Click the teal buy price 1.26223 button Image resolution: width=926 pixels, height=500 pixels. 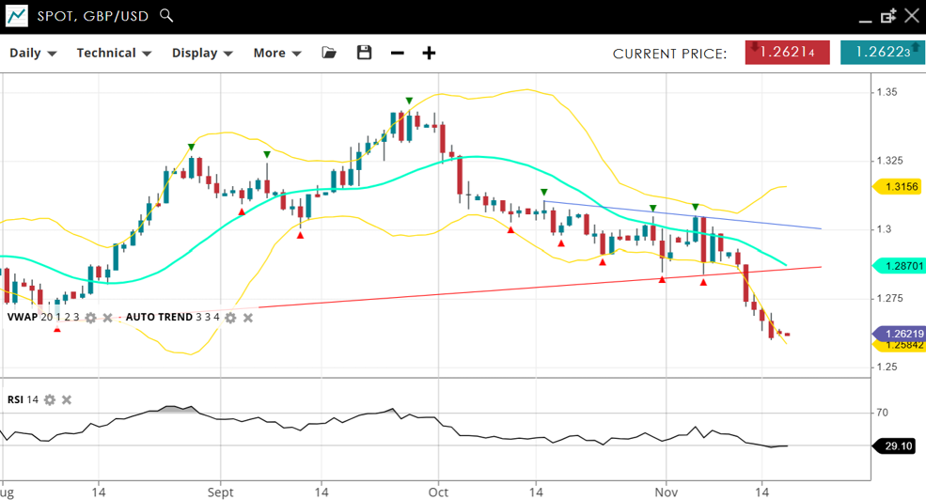882,53
